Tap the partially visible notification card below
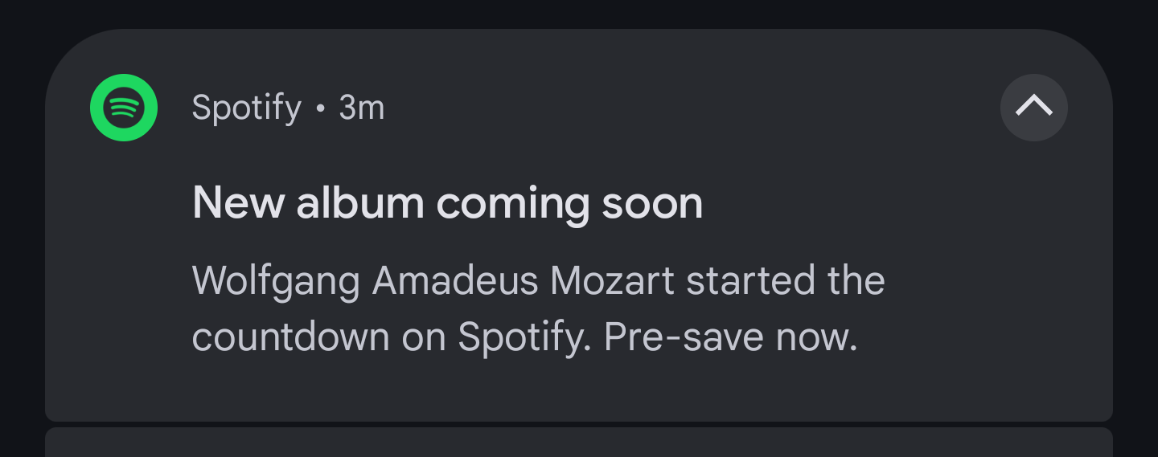The width and height of the screenshot is (1158, 457). coord(579,443)
